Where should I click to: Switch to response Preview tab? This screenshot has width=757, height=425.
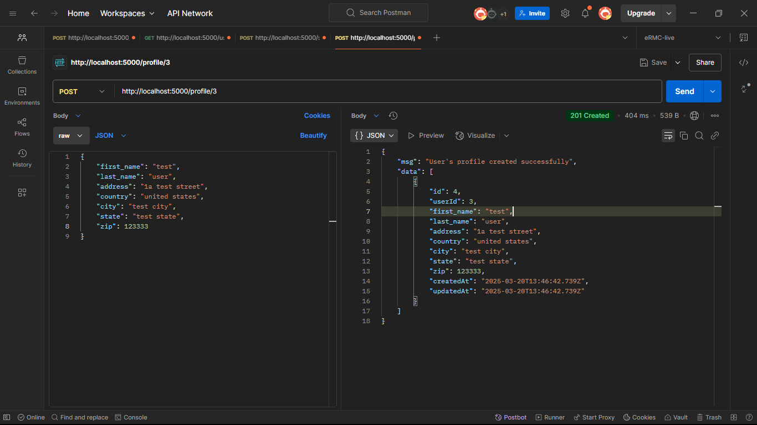click(426, 136)
